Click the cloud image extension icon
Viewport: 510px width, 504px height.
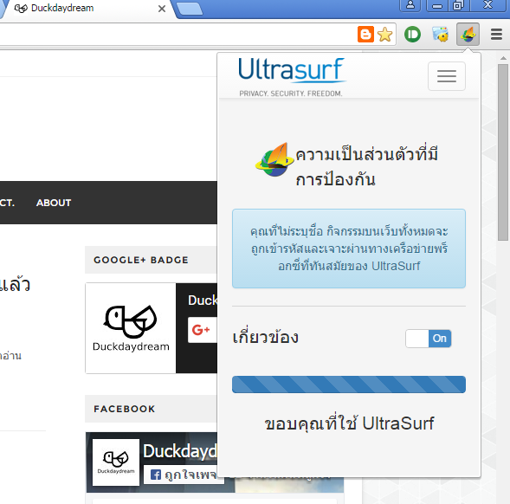pyautogui.click(x=440, y=34)
